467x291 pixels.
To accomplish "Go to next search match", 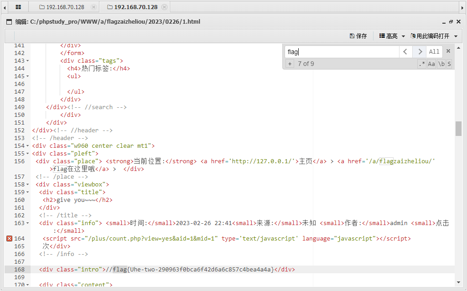I will click(420, 52).
